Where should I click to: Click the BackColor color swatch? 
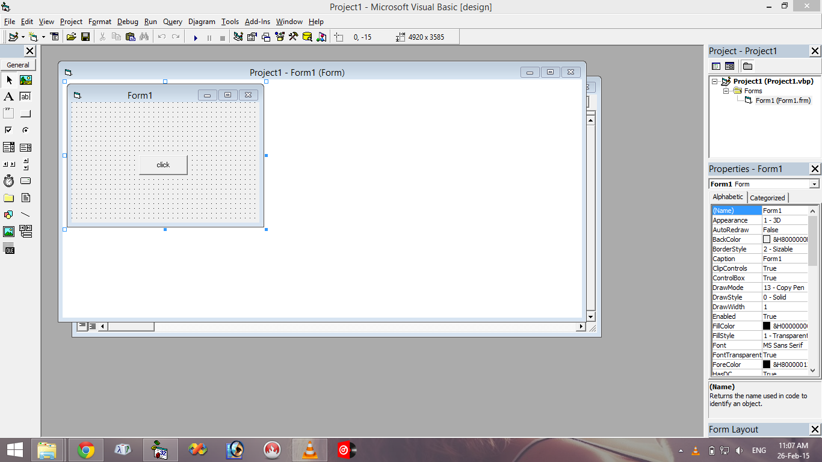click(x=767, y=239)
